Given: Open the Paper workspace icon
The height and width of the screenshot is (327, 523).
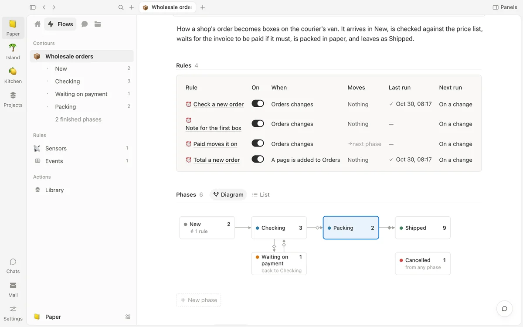Looking at the screenshot, I should [13, 27].
